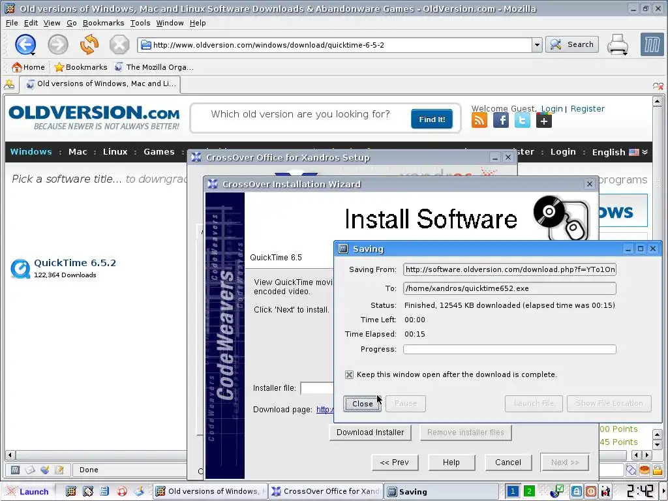This screenshot has height=501, width=668.
Task: Open the OldVersion Twitter icon
Action: click(x=523, y=121)
